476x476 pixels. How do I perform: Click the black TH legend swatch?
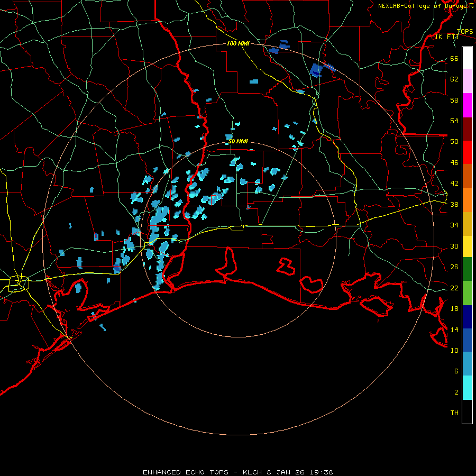(x=467, y=411)
